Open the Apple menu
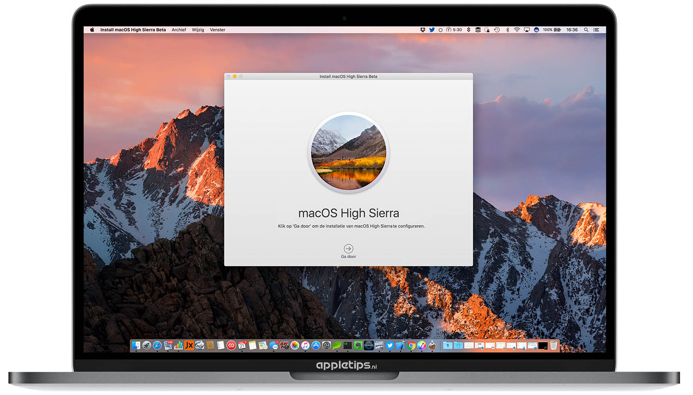The height and width of the screenshot is (395, 693). tap(92, 30)
